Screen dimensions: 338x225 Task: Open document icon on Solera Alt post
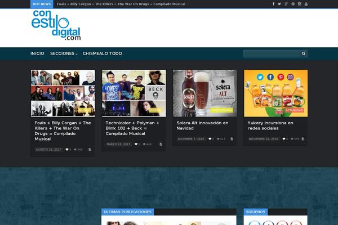pos(232,139)
